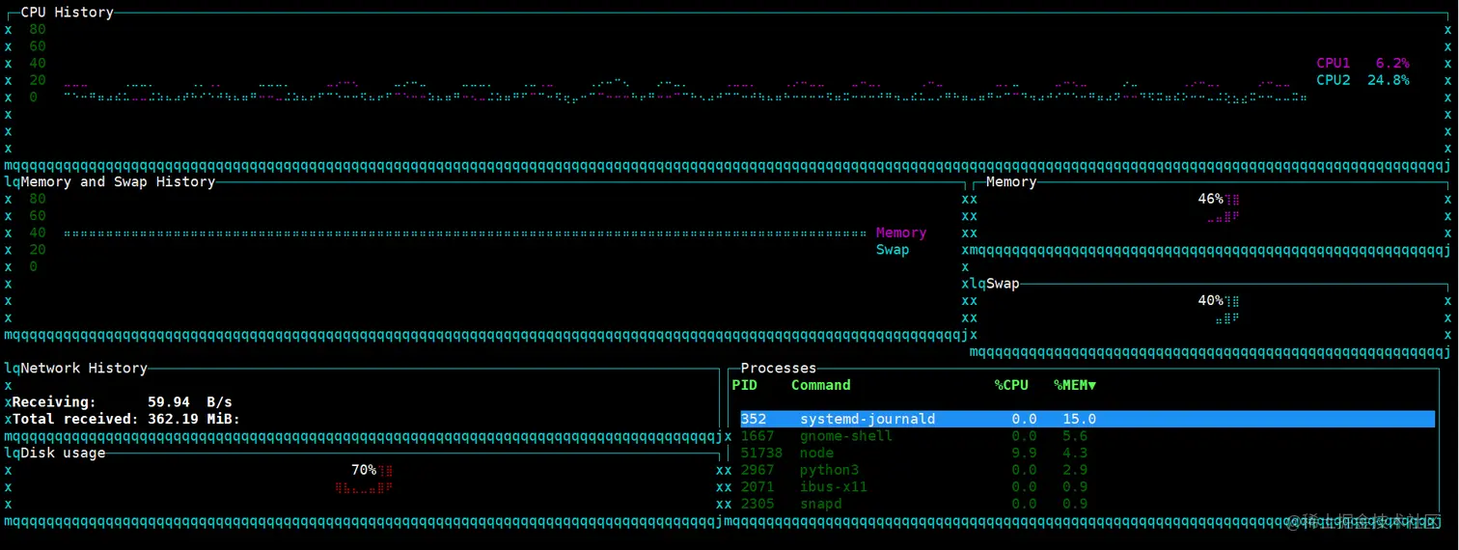Click the "Disk usage" panel title
Screen dimensions: 1459x550
tap(63, 453)
